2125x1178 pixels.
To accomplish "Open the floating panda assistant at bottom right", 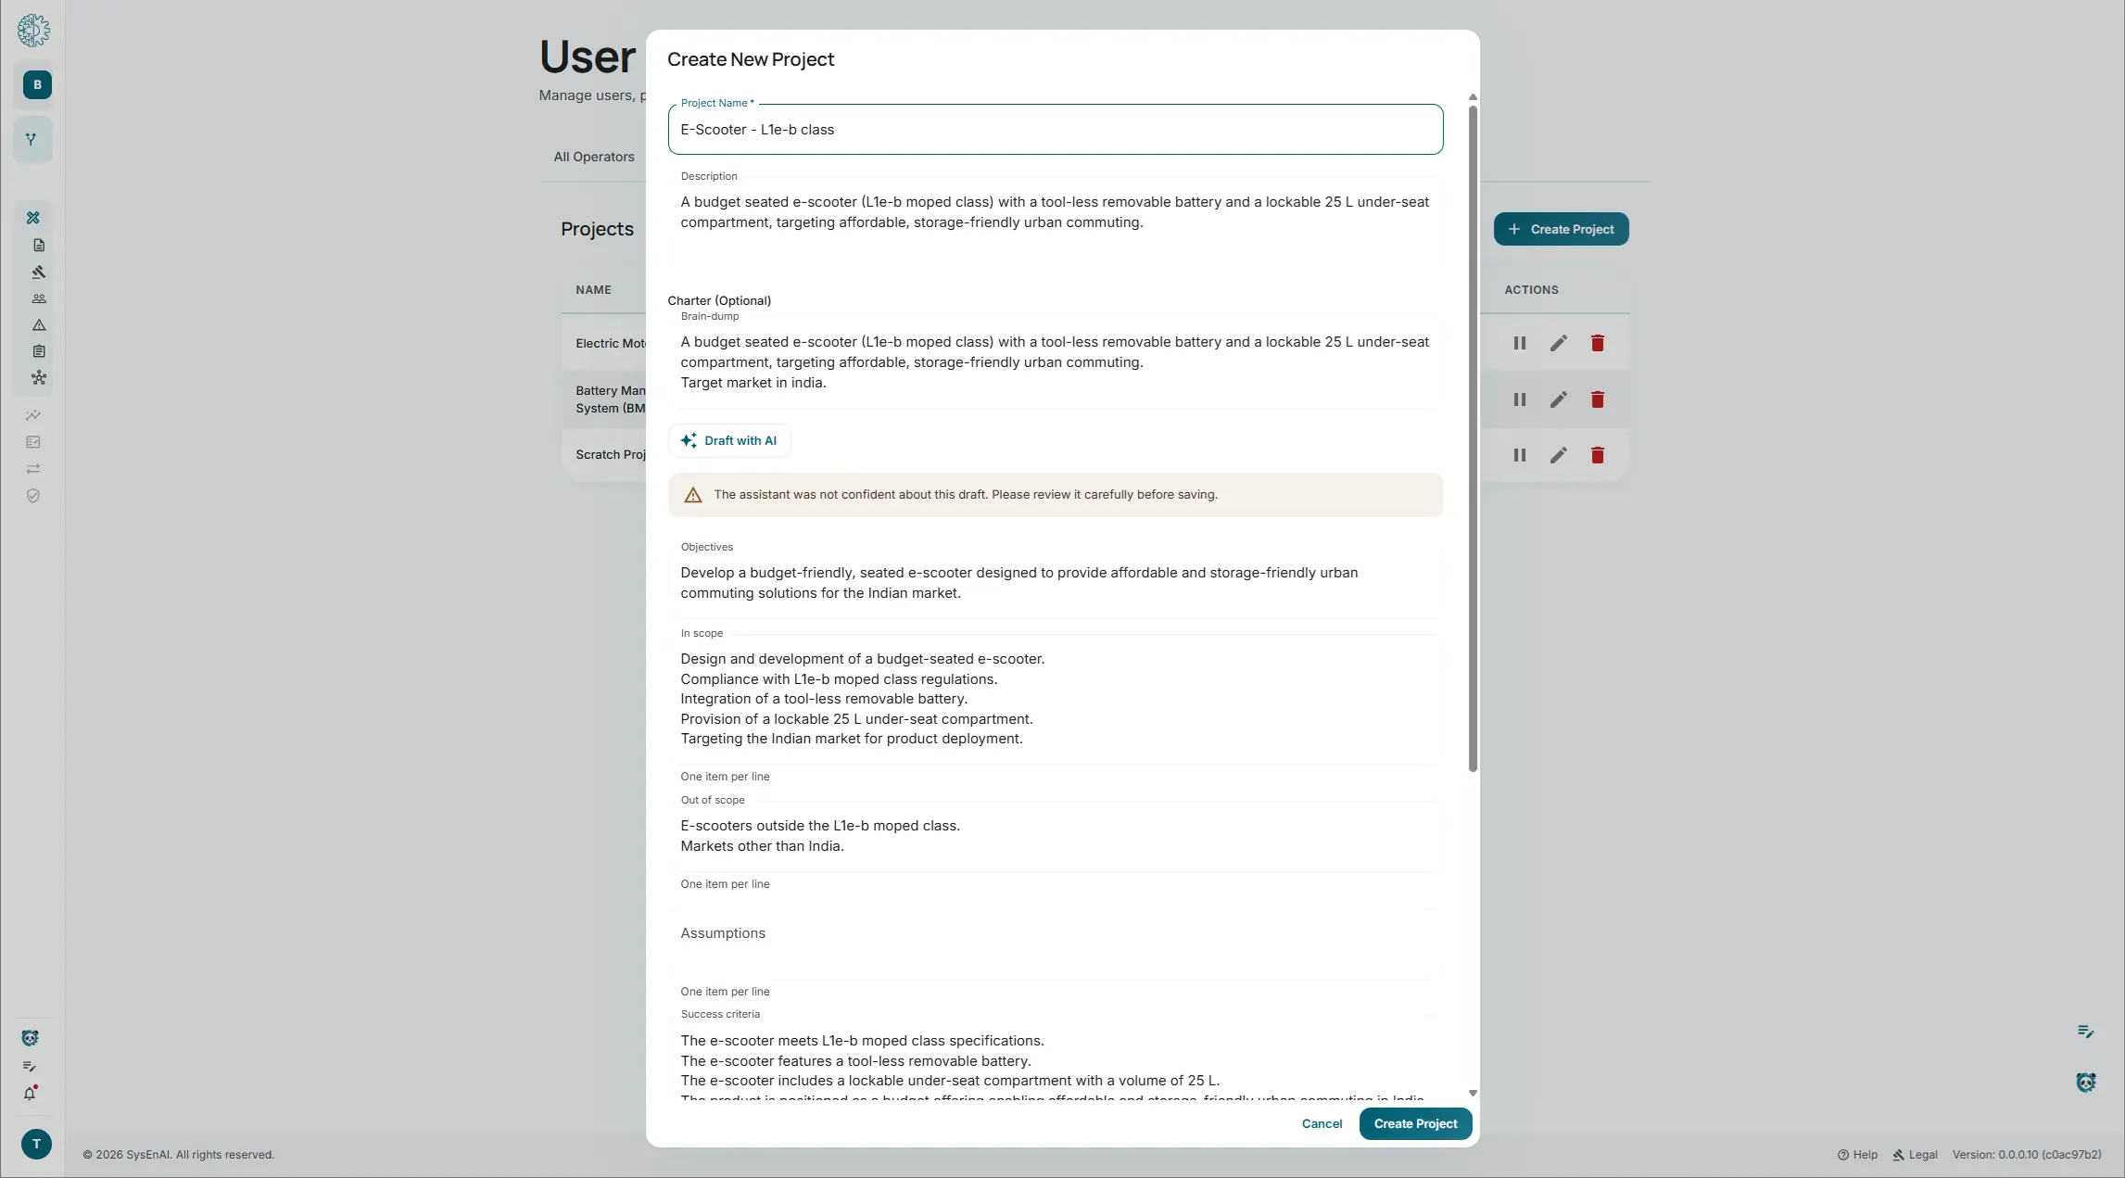I will 2086,1083.
